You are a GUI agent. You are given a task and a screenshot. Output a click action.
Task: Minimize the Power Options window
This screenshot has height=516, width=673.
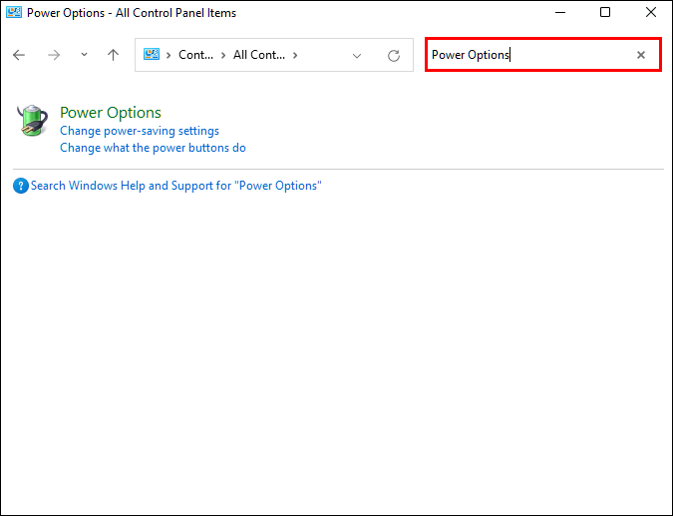[560, 12]
